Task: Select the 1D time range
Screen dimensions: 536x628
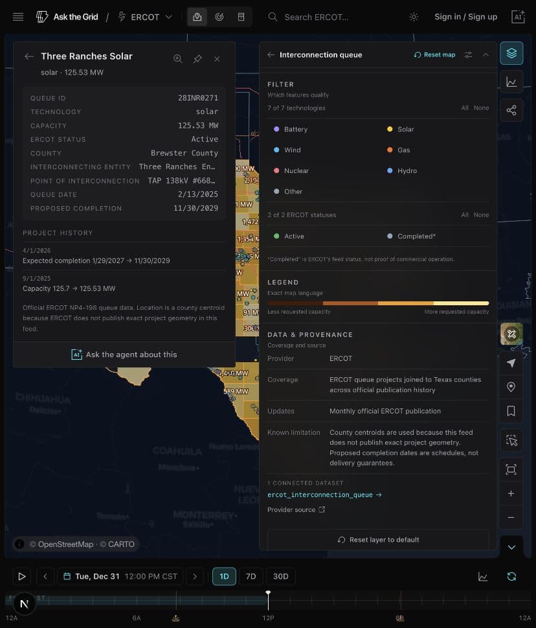Action: pos(224,576)
